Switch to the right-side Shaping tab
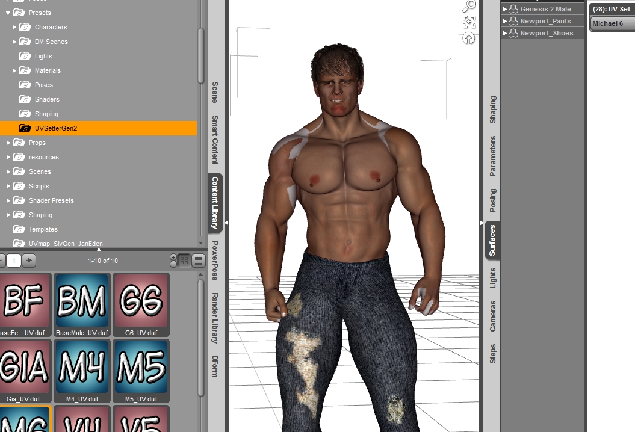635x432 pixels. coord(493,110)
